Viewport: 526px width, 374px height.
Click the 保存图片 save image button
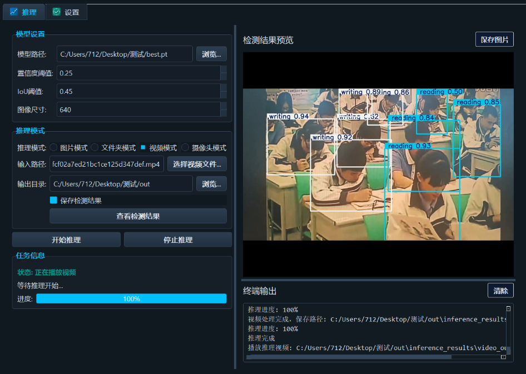tap(495, 39)
